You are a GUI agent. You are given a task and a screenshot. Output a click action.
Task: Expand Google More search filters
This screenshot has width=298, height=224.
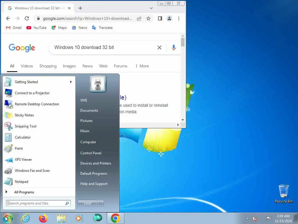(x=142, y=66)
